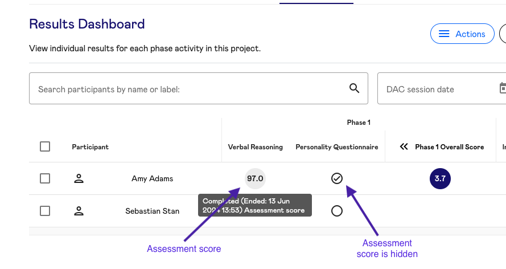Click the Verbal Reasoning column header
Viewport: 506px width, 269px height.
[255, 147]
